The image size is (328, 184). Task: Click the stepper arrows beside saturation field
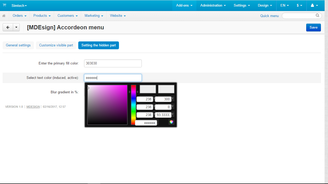(x=173, y=107)
